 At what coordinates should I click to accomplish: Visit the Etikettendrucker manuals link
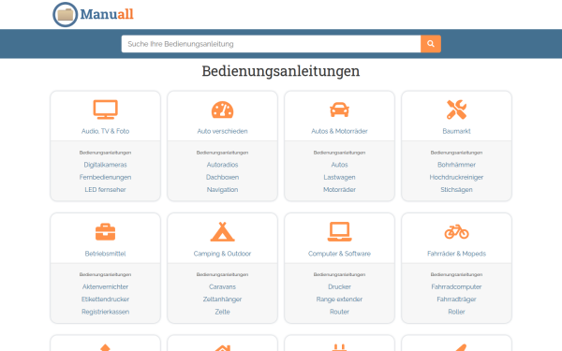coord(105,300)
